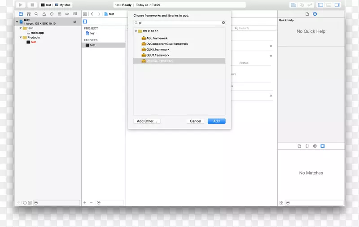
Task: Add a new target with plus
Action: coord(85,203)
